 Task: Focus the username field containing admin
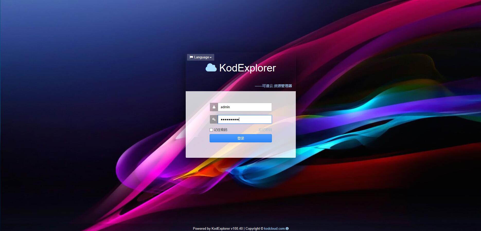pos(245,107)
